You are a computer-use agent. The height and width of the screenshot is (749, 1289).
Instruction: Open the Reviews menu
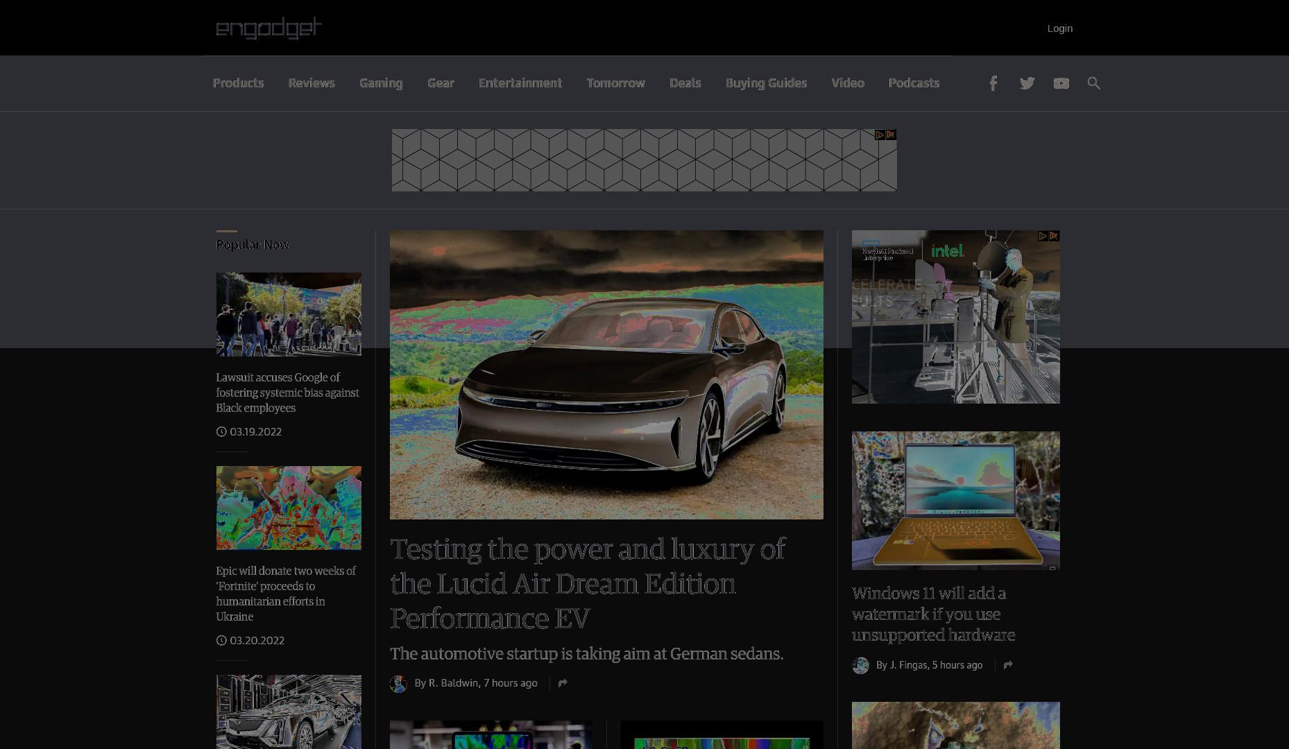(311, 83)
